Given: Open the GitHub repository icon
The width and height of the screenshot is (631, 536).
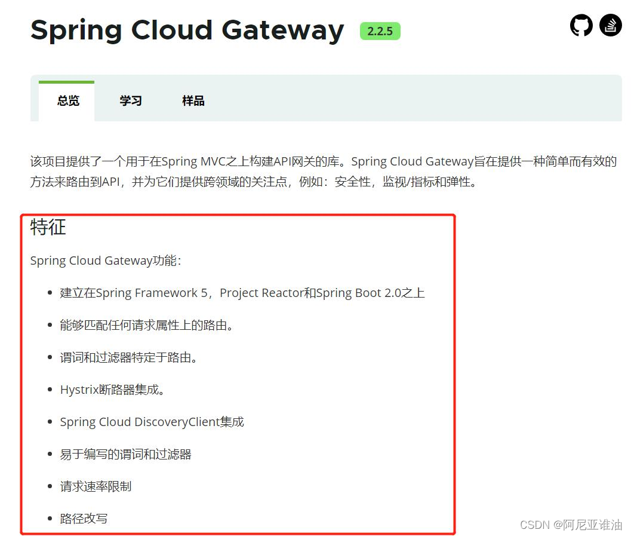Looking at the screenshot, I should [581, 25].
